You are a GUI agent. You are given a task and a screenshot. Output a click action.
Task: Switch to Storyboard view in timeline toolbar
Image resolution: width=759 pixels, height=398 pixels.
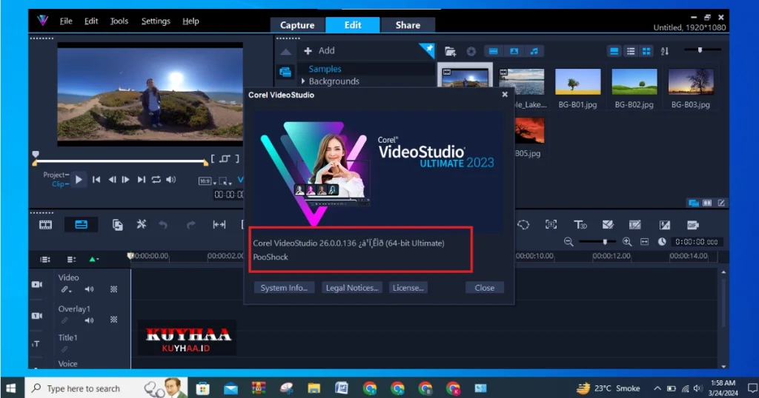(x=45, y=225)
